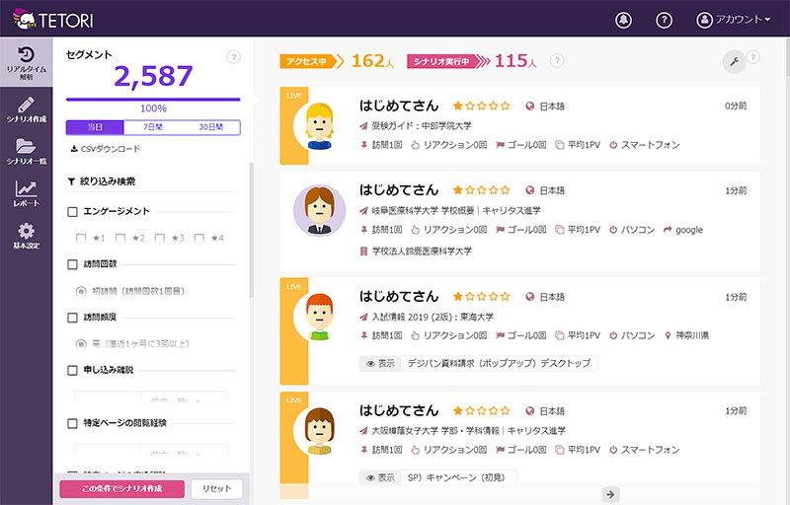
Task: Check the ★4 engagement checkbox
Action: (199, 239)
